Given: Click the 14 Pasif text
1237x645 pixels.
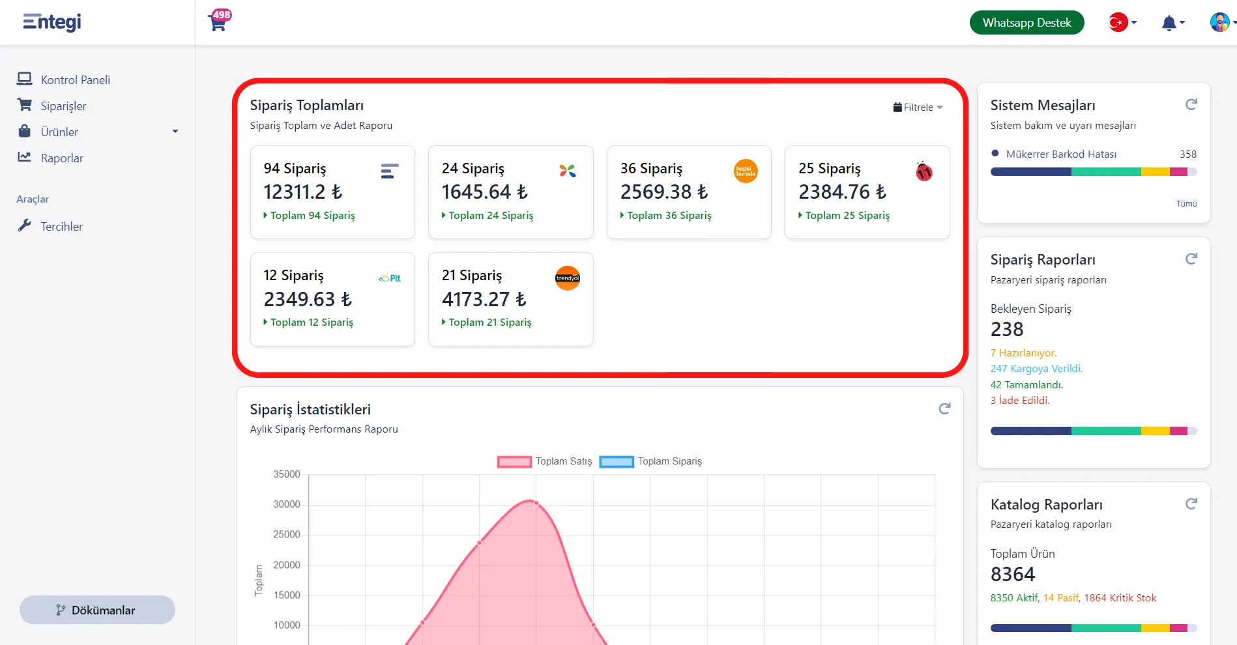Looking at the screenshot, I should [1060, 598].
